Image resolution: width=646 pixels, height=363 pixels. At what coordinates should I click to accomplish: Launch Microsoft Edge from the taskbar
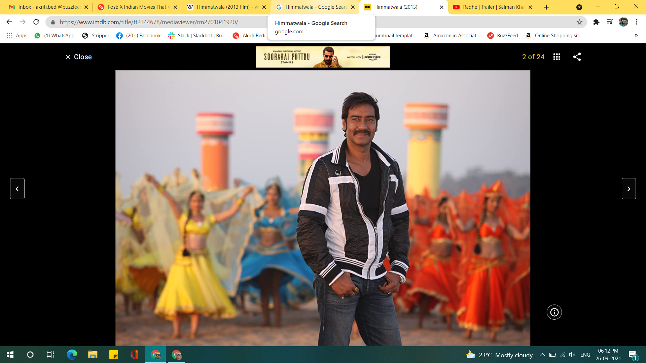pyautogui.click(x=72, y=355)
